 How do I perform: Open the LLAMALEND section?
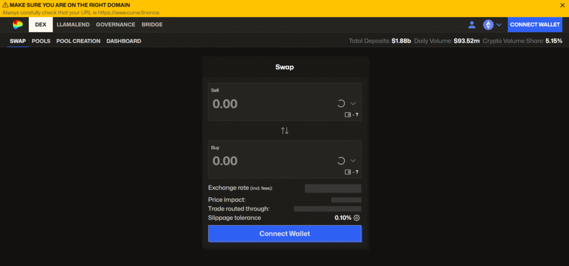(x=73, y=24)
